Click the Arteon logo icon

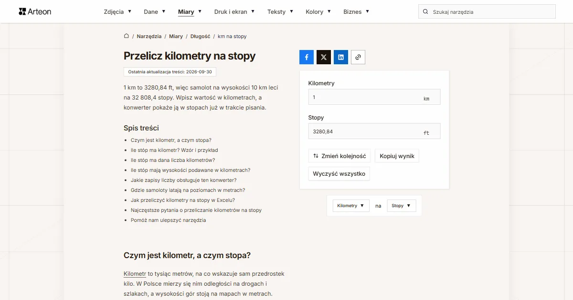(22, 11)
